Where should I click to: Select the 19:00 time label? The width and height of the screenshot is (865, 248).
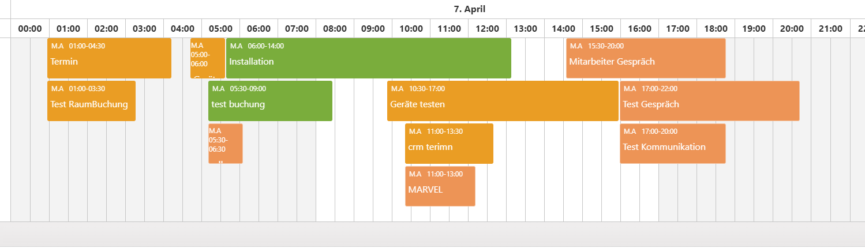[x=754, y=28]
